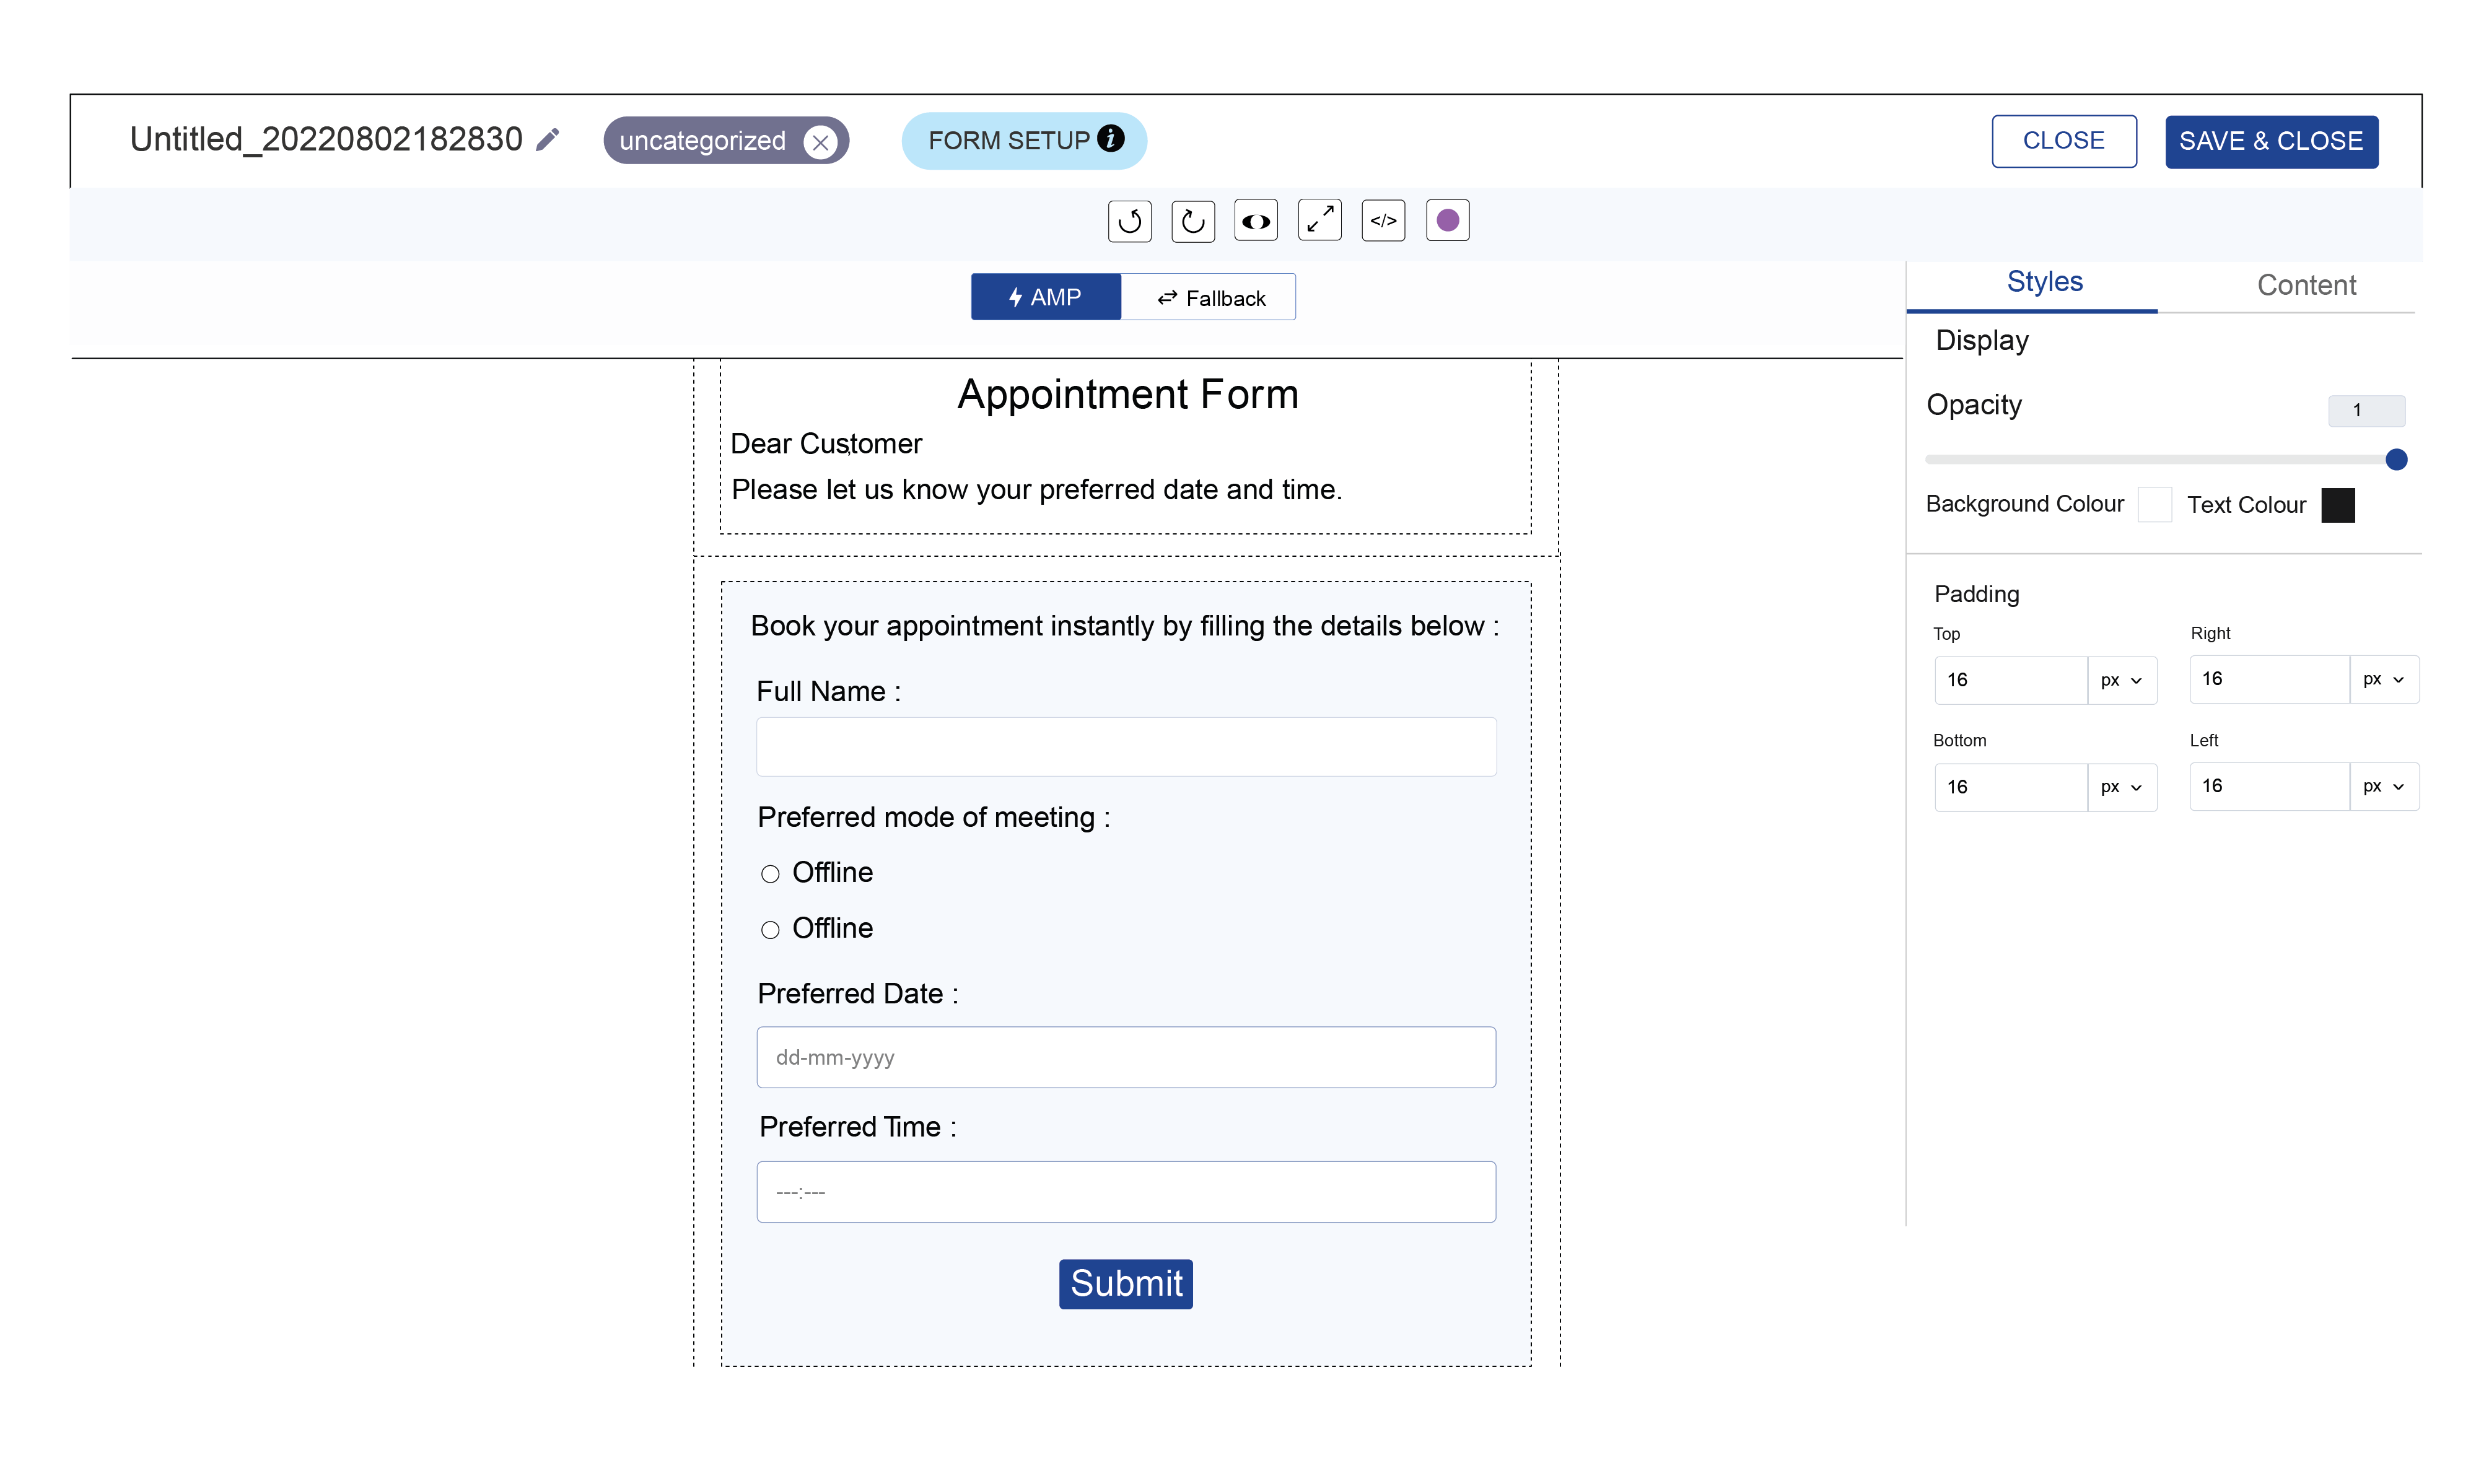Click the eye preview icon

point(1256,221)
